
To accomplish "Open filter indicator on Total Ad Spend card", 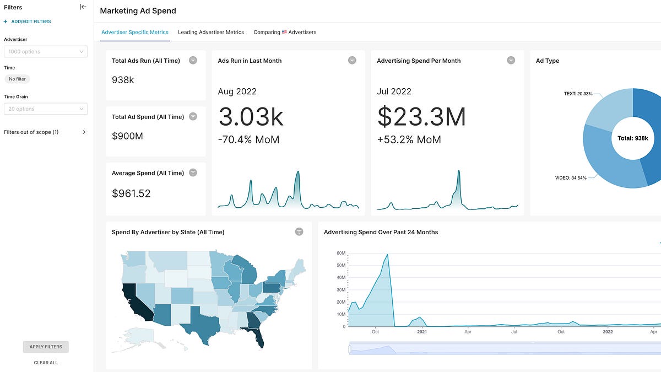I will point(193,117).
